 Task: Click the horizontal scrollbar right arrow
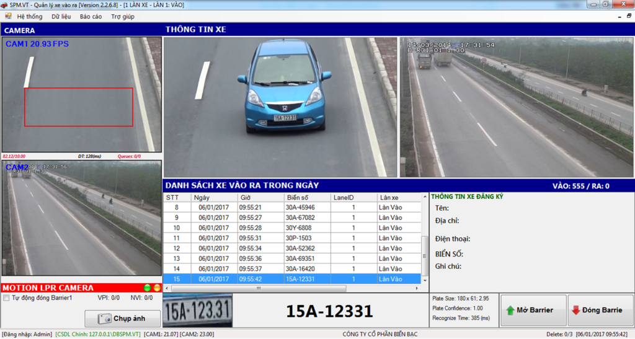pos(417,289)
